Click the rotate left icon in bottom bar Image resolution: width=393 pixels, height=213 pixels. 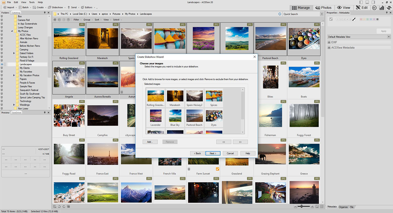59,206
